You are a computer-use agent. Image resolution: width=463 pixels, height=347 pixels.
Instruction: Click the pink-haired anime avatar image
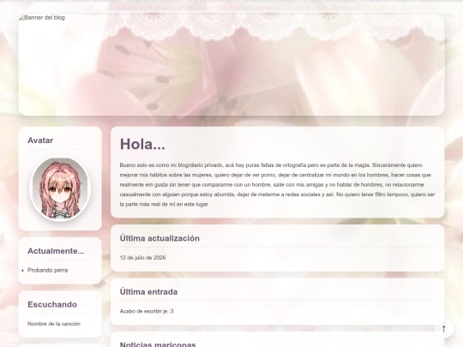tap(60, 188)
